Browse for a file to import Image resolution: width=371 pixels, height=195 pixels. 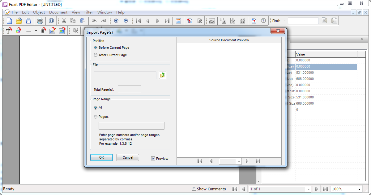tap(163, 75)
